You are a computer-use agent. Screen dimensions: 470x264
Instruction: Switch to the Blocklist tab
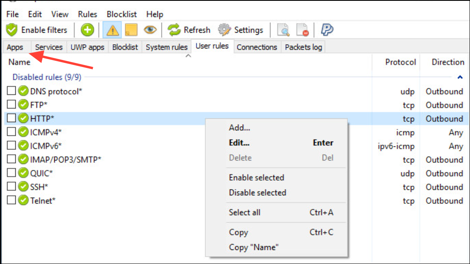coord(125,47)
